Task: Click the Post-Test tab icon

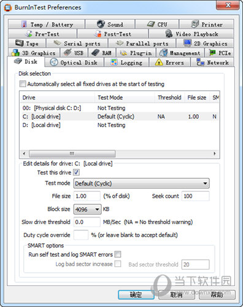Action: pos(98,34)
